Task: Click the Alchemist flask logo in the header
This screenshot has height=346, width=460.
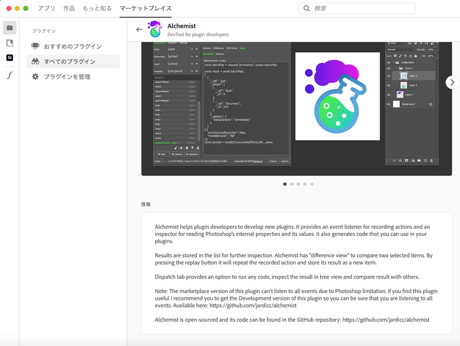Action: pos(155,29)
